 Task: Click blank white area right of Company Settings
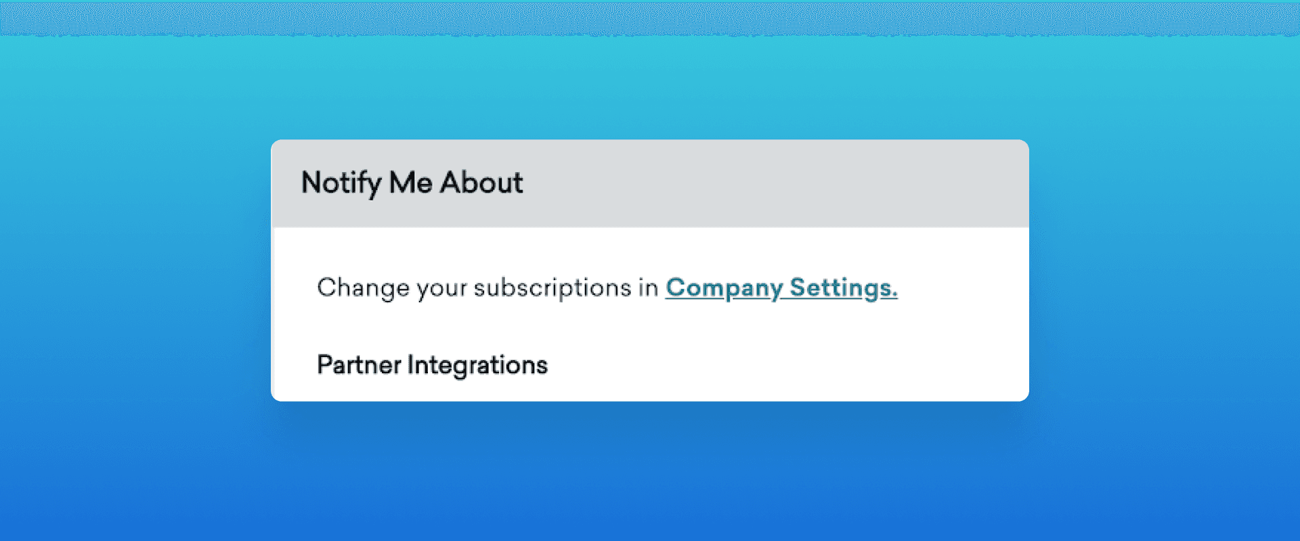point(961,288)
